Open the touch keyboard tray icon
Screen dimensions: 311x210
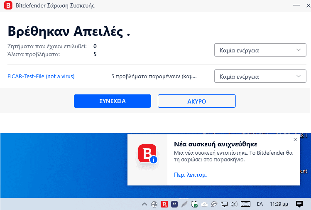tap(245, 204)
